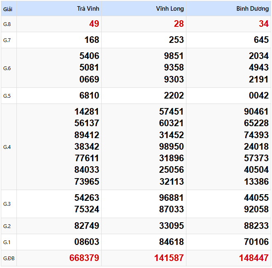Screen dimensions: 272x268
Task: Click Vĩnh Long special prize 141587
Action: coord(169,258)
